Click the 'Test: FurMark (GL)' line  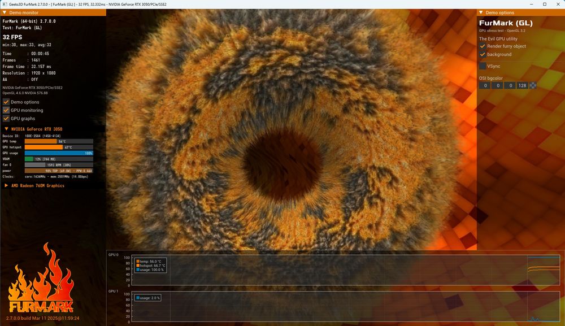click(23, 28)
